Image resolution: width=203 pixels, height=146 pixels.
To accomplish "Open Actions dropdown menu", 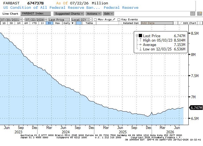I will click(x=94, y=13).
